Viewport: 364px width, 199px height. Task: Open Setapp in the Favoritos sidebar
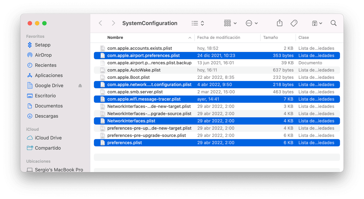pos(43,45)
